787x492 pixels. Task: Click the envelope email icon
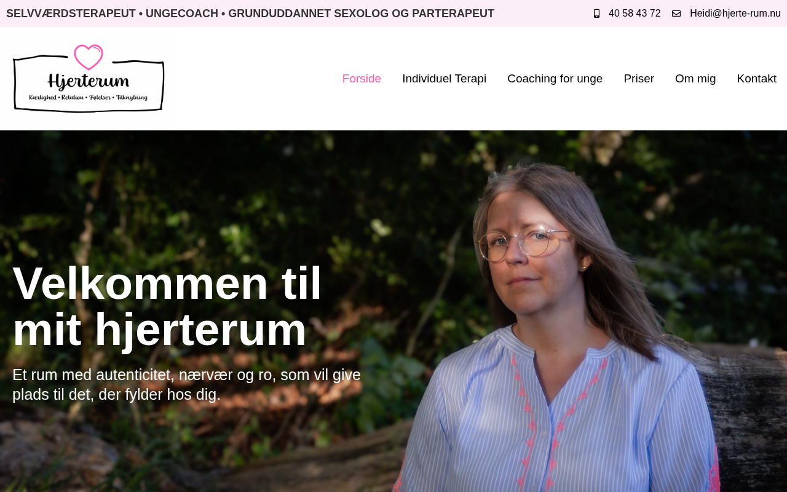676,14
